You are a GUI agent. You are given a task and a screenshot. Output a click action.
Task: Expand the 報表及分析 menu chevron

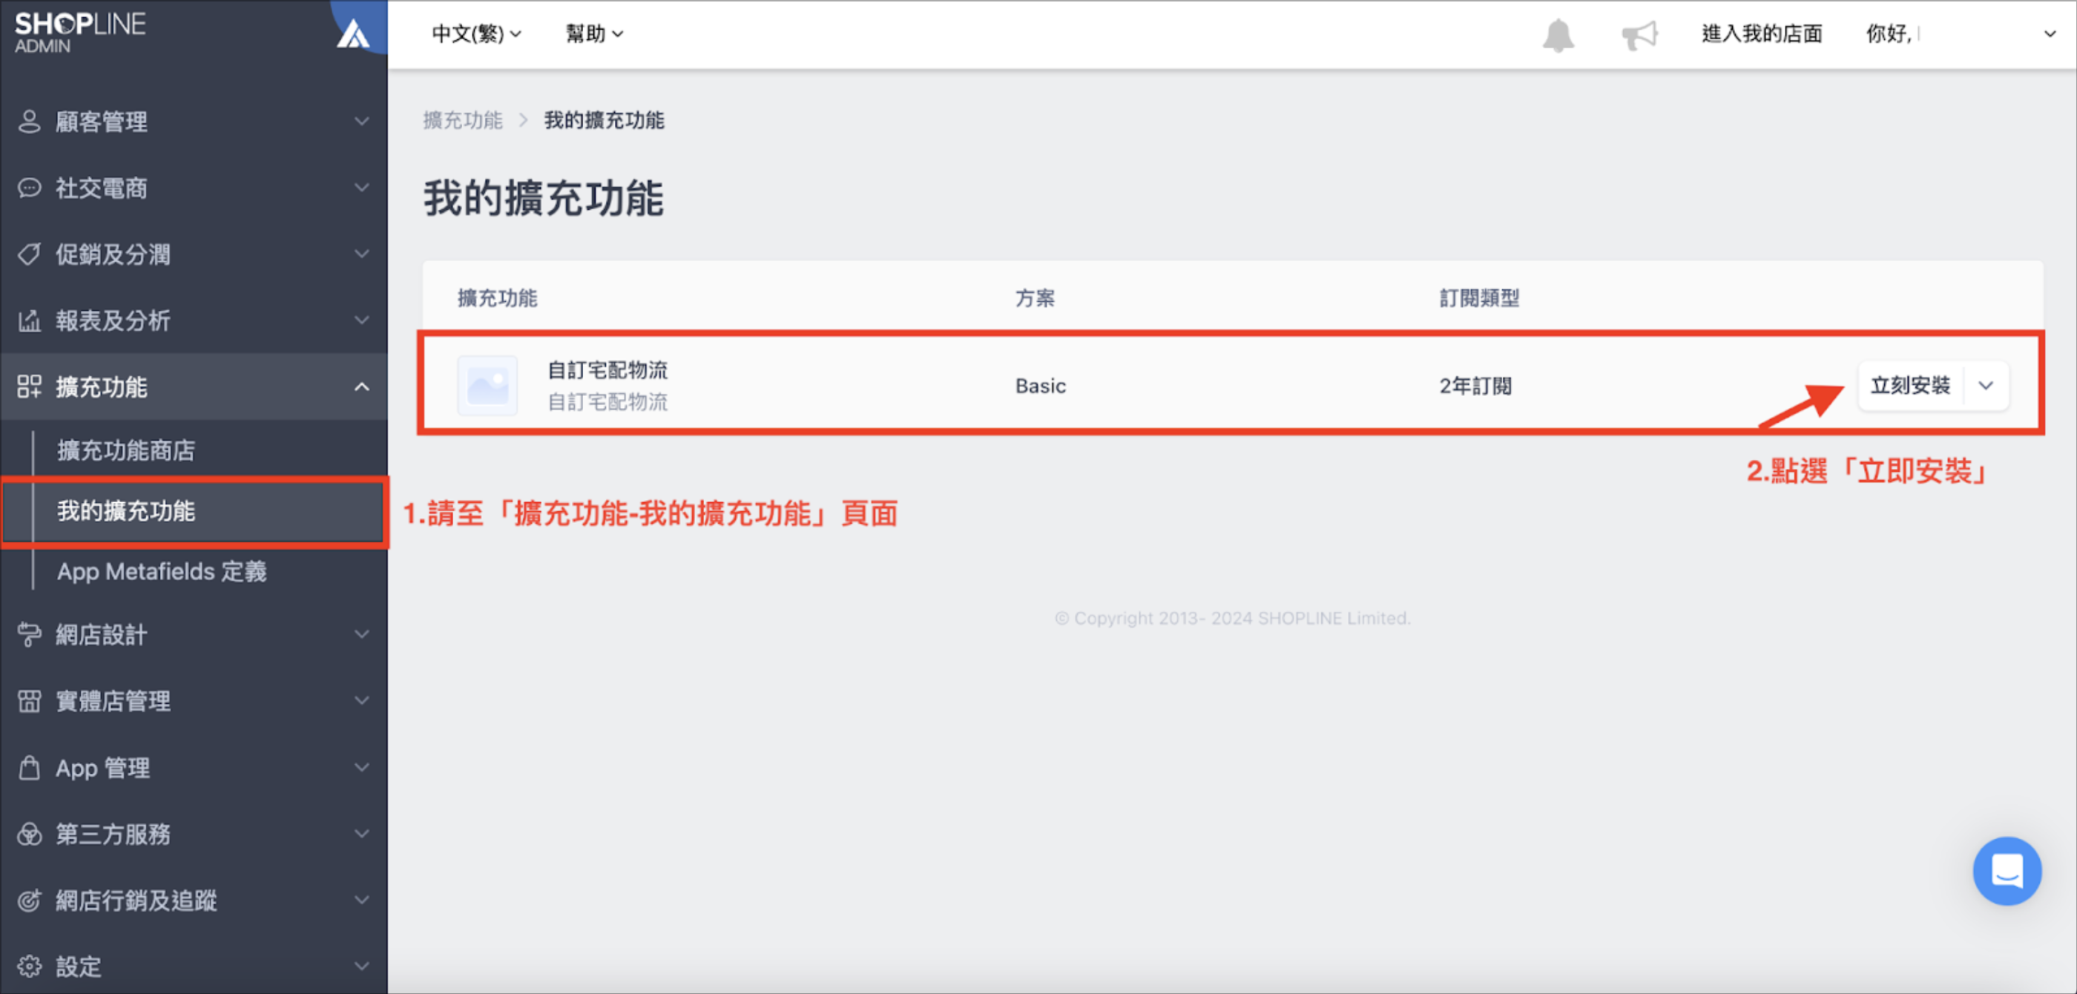(362, 319)
